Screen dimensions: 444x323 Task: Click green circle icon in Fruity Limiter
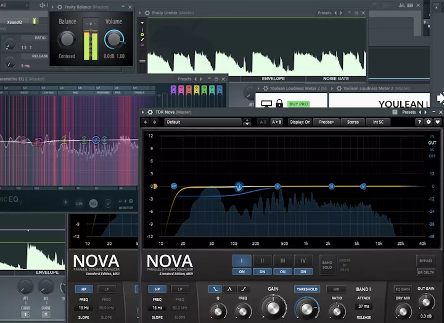pos(142,34)
